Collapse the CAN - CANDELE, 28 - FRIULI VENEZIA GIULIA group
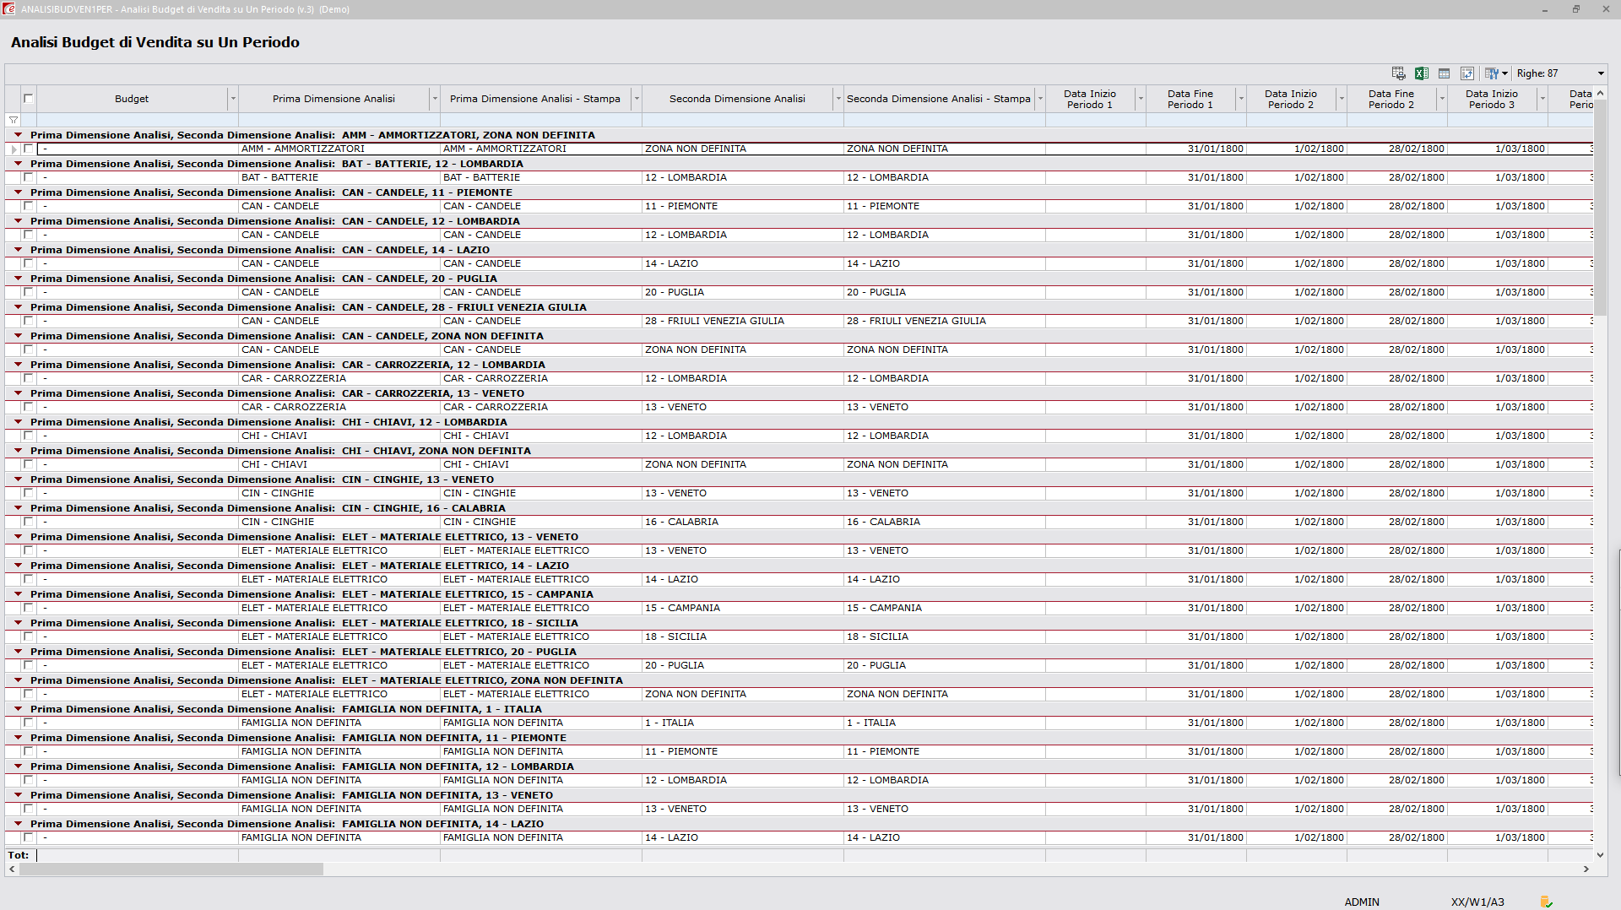 click(x=18, y=306)
